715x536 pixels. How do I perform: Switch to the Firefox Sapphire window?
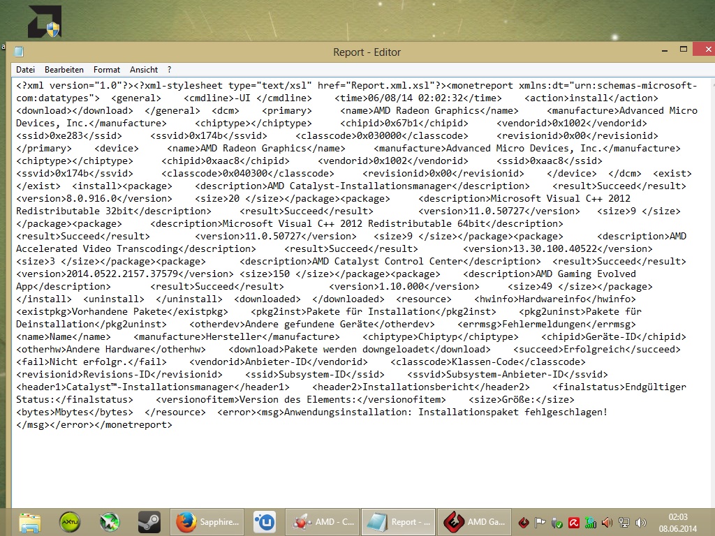coord(207,522)
